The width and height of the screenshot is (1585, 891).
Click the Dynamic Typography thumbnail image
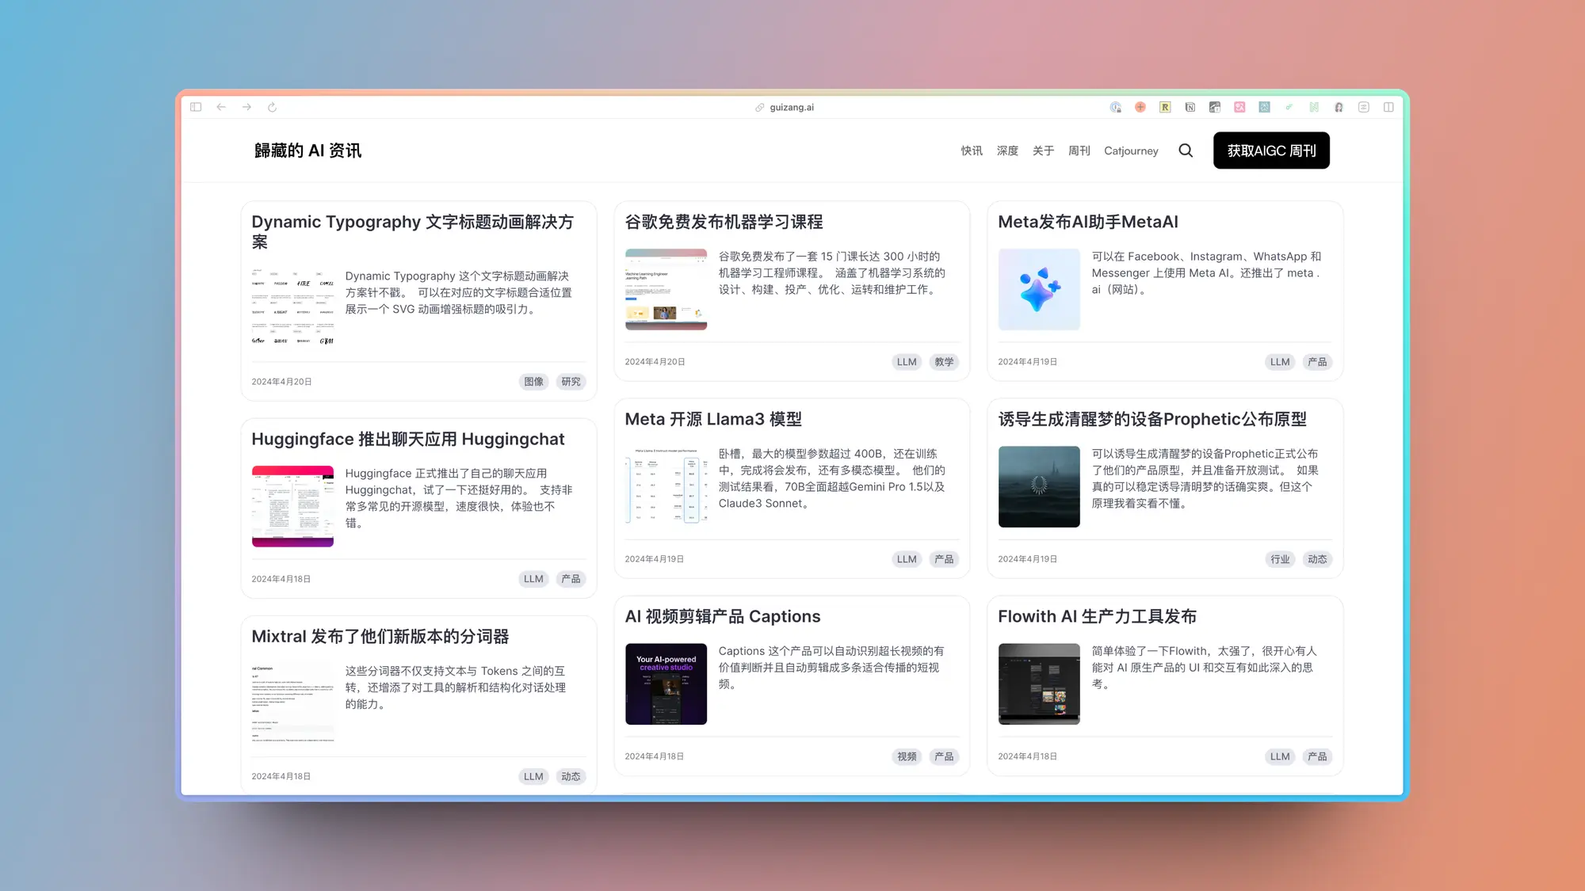[x=292, y=309]
